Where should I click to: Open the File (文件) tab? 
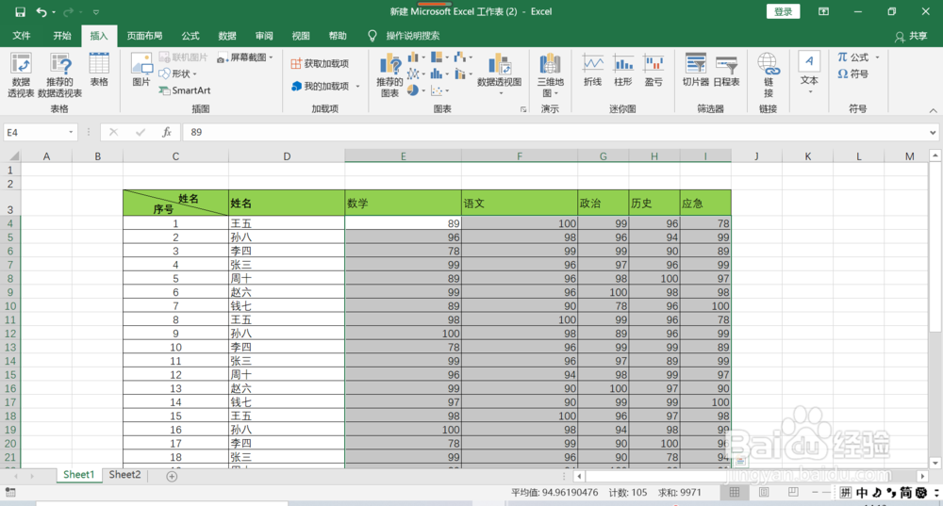[x=22, y=36]
